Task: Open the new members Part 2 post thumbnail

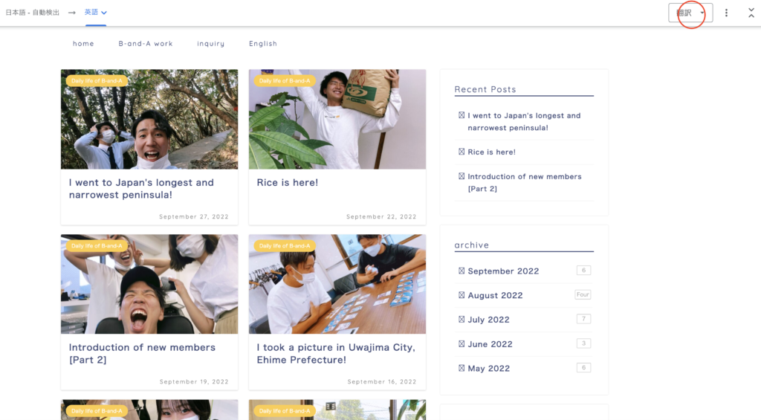Action: [x=149, y=284]
